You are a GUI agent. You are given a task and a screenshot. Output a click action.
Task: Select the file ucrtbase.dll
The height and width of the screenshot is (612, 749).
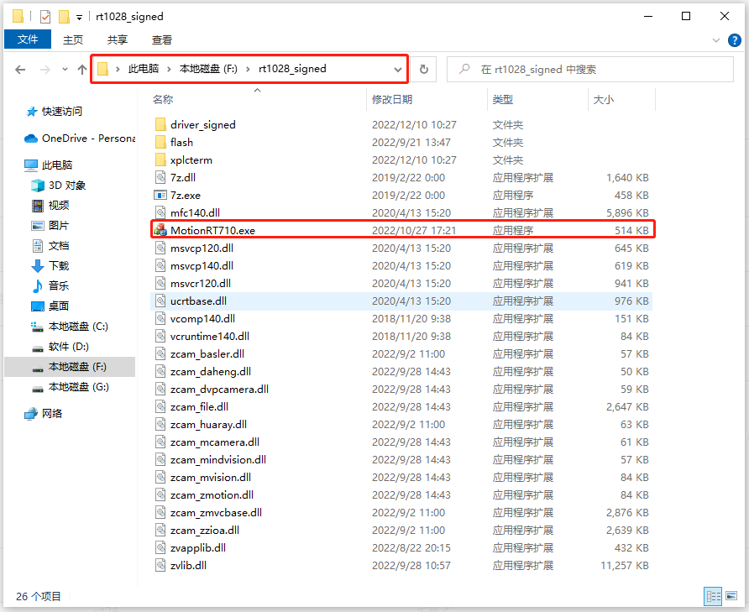(x=198, y=301)
